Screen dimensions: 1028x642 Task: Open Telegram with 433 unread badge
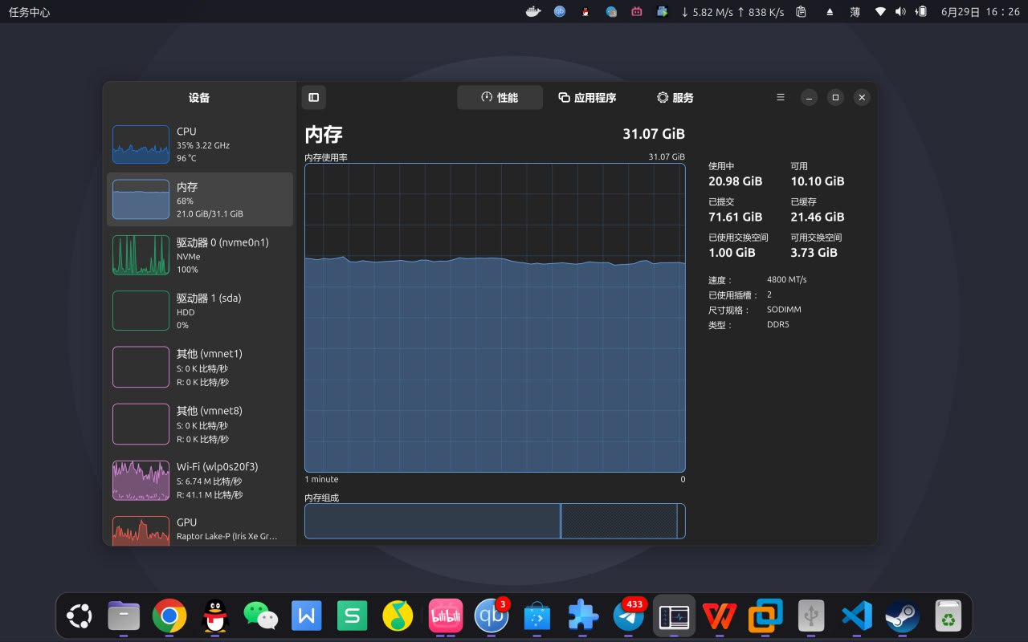(x=629, y=616)
